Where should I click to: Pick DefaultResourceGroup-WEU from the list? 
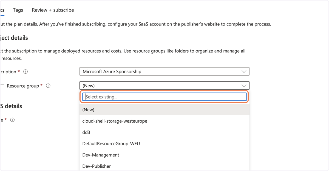[164, 144]
